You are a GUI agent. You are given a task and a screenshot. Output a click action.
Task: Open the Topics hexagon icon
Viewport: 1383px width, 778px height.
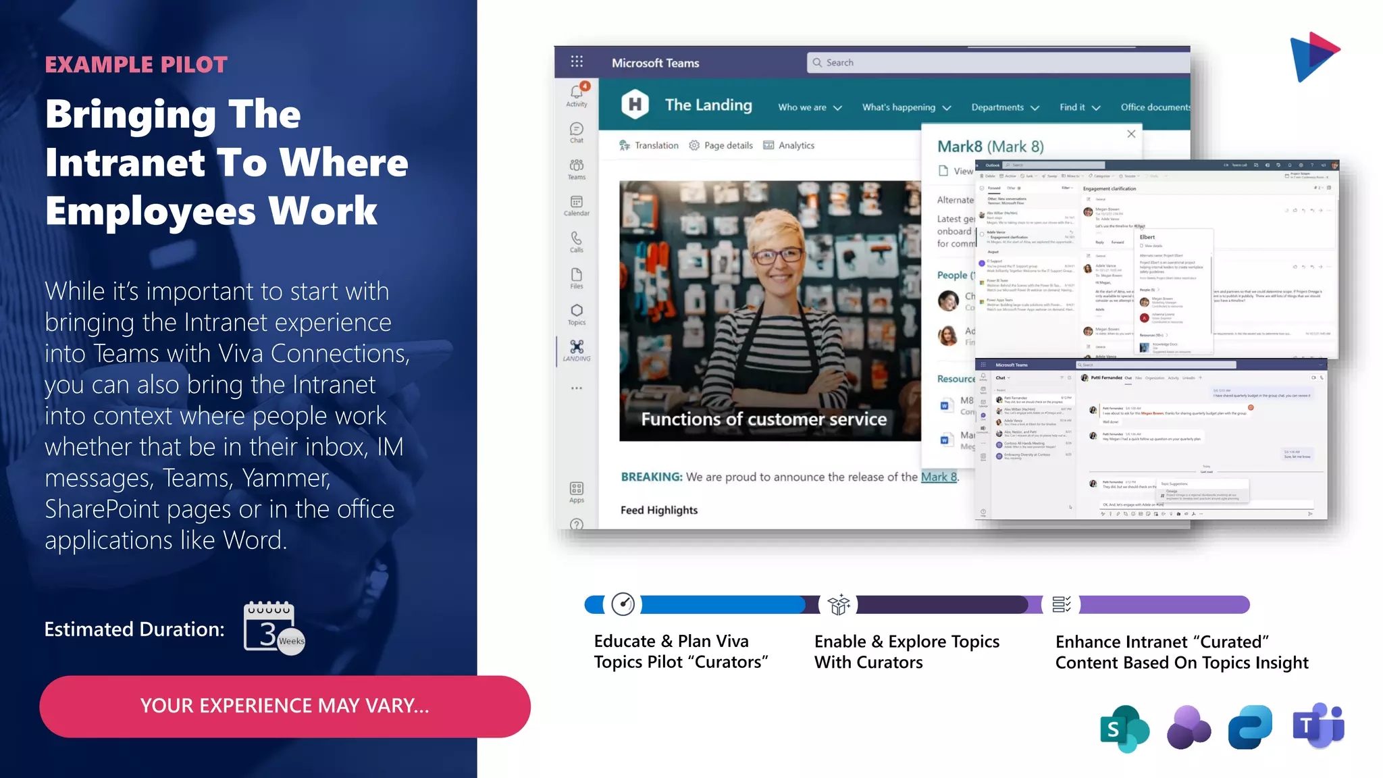[x=577, y=315]
